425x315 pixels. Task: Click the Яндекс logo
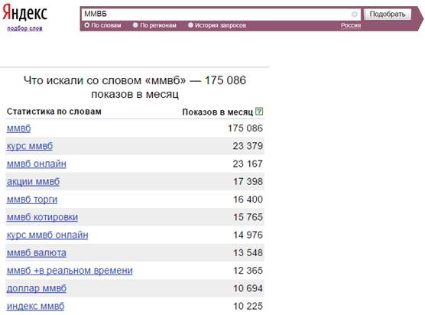coord(24,12)
